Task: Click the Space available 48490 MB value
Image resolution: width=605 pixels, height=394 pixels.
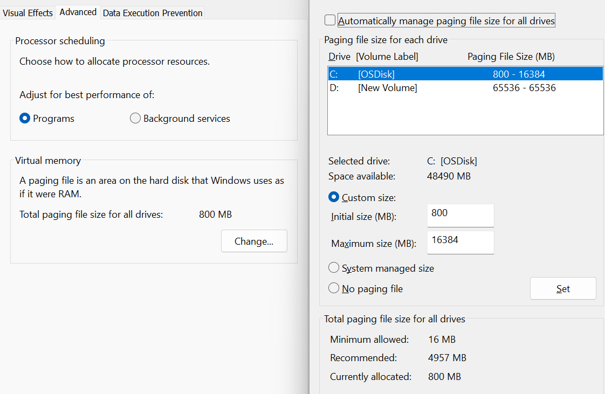Action: point(449,176)
